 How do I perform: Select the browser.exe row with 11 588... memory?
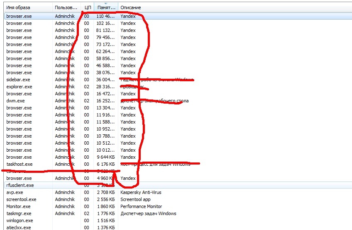(x=178, y=122)
